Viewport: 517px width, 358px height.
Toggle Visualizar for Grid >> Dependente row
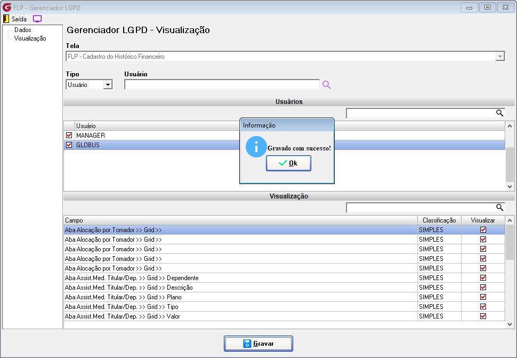[483, 278]
